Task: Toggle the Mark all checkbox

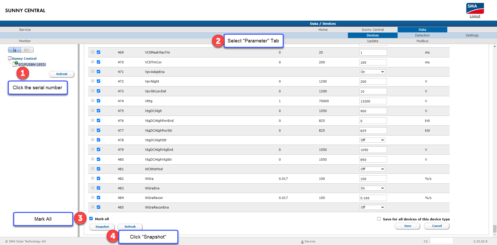Action: click(x=91, y=219)
